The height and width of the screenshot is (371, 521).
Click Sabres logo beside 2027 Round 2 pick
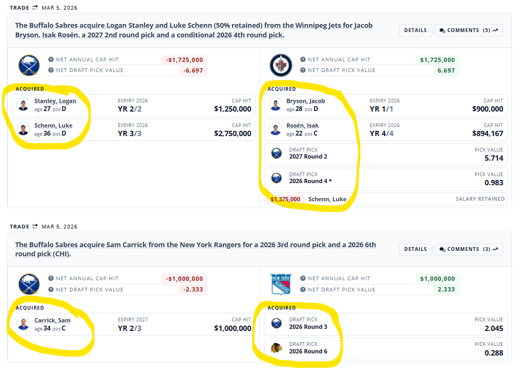point(276,154)
